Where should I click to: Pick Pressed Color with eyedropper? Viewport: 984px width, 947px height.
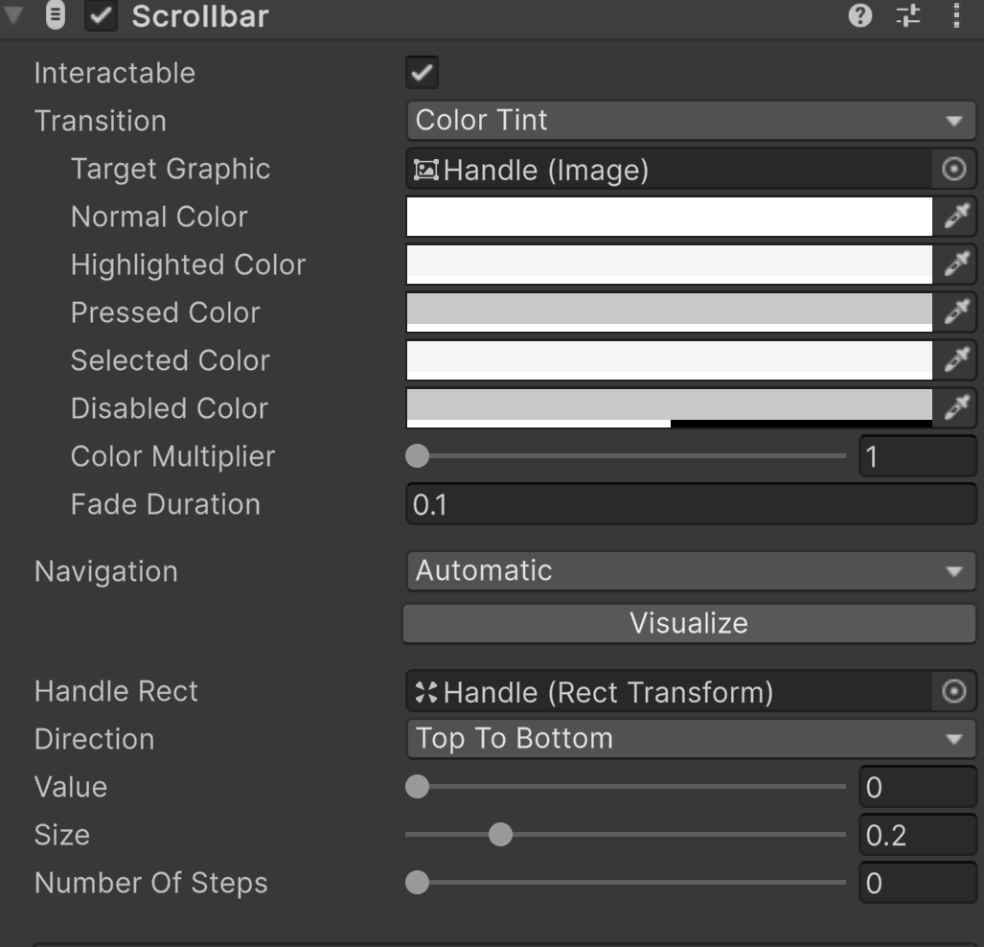956,312
